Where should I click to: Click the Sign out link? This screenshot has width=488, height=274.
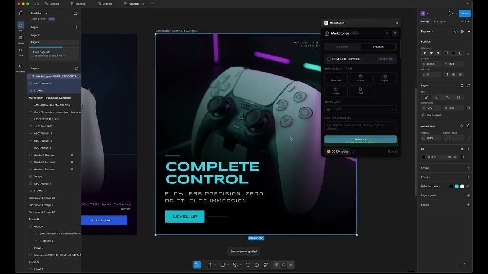[x=392, y=151]
